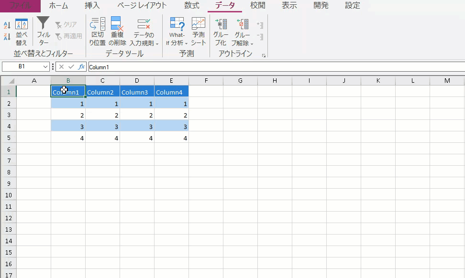
Task: Click the Sort A to Z ascending icon
Action: pyautogui.click(x=7, y=25)
